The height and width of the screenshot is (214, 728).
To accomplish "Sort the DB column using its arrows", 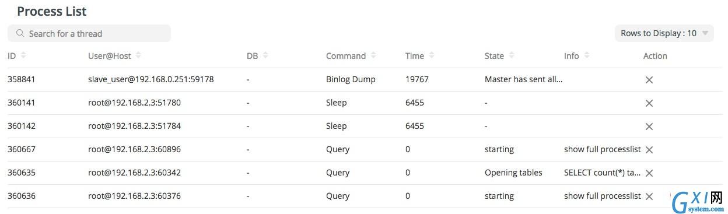I will [x=265, y=55].
